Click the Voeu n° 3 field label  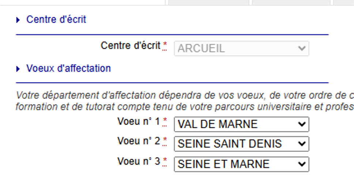(139, 161)
